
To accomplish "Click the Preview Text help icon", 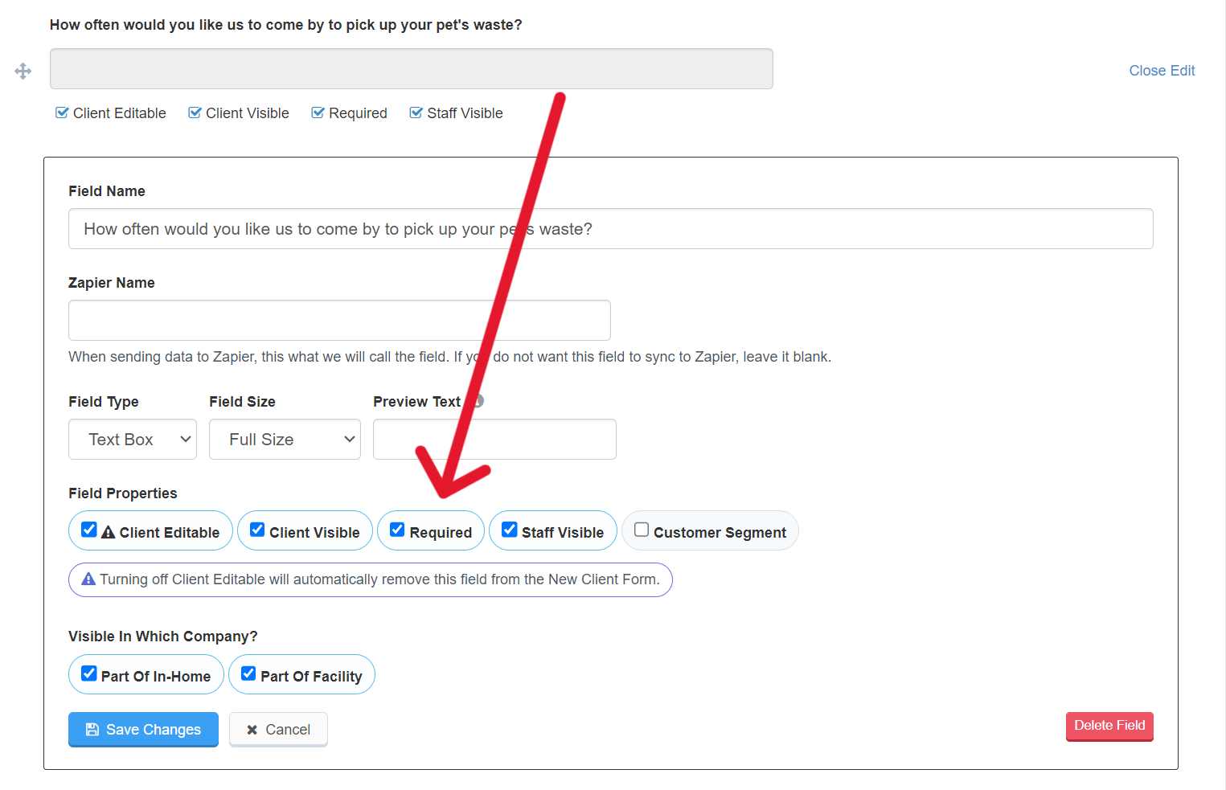I will point(478,401).
